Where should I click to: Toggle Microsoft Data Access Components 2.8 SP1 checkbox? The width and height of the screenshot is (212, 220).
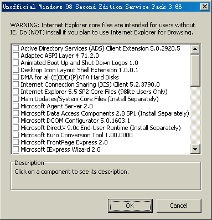click(15, 113)
